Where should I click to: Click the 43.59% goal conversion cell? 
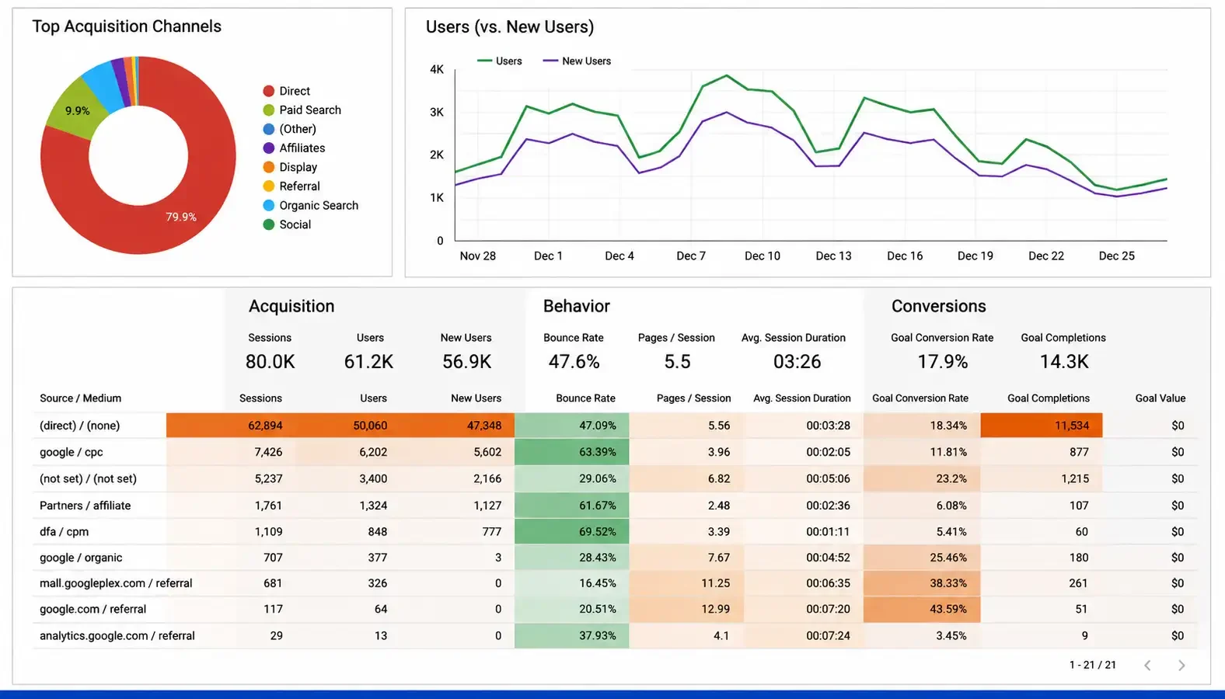pos(922,610)
